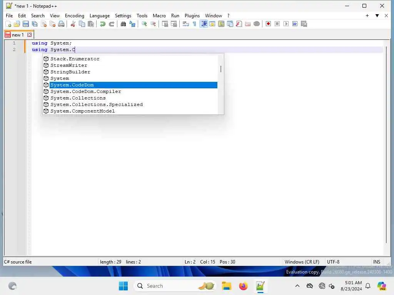394x295 pixels.
Task: Click the New file toolbar icon
Action: [8, 24]
